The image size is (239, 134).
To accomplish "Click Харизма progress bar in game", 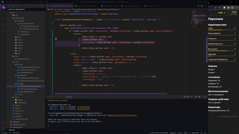I will (x=221, y=56).
